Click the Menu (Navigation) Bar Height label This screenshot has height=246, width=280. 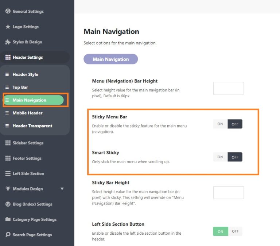(x=125, y=81)
